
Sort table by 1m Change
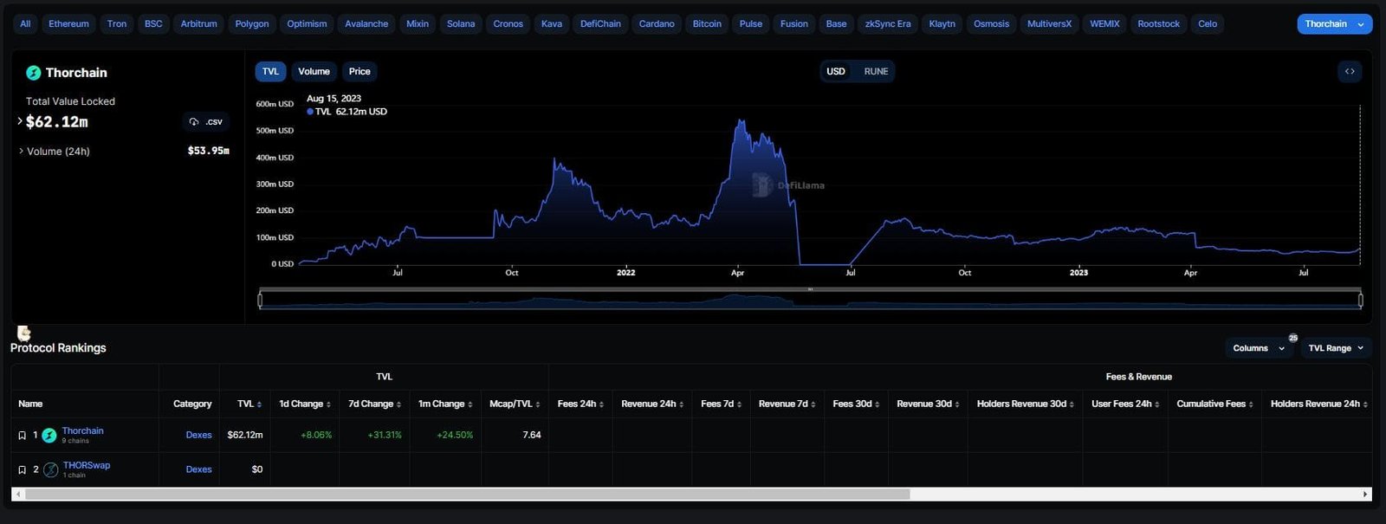(445, 404)
